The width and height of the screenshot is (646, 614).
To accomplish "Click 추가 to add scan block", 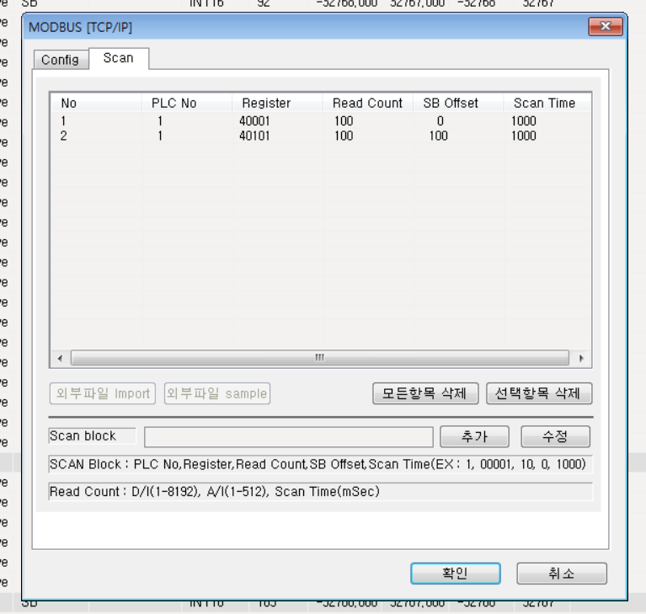I will coord(475,436).
